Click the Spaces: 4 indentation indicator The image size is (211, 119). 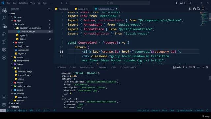click(x=155, y=111)
